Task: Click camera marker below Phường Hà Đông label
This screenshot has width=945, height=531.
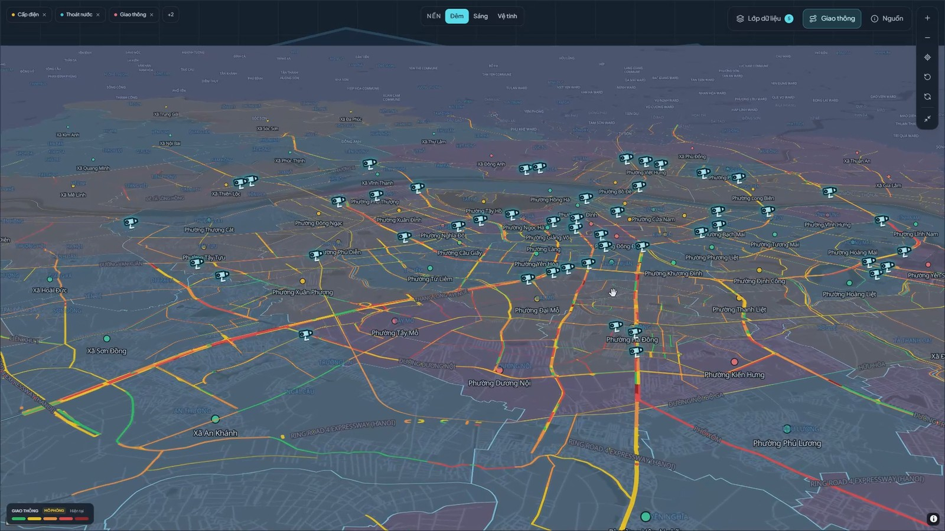Action: click(x=636, y=352)
